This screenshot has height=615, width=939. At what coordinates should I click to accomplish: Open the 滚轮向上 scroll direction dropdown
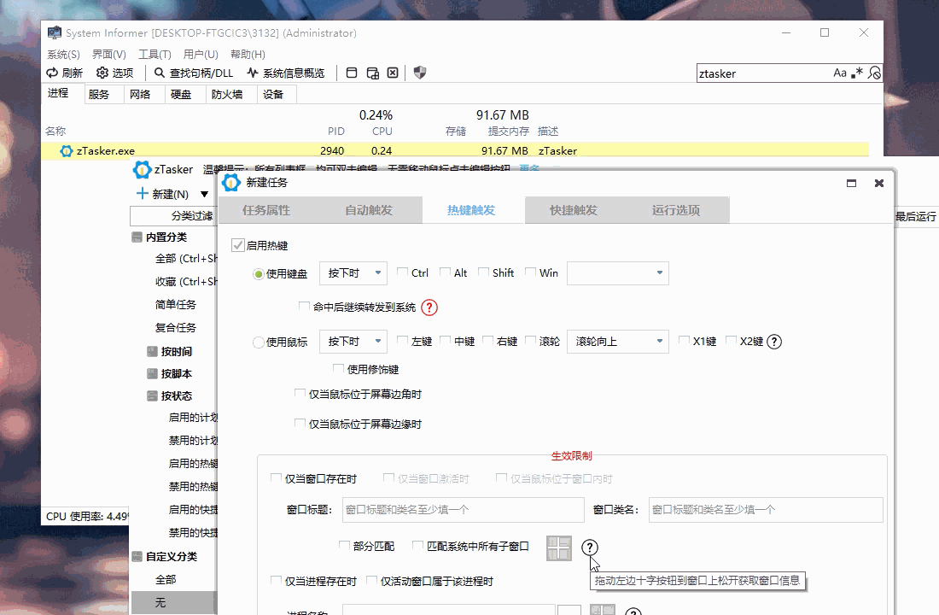[617, 342]
